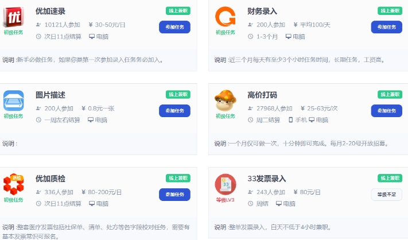Open the 优加速录 red app logo

(x=14, y=17)
